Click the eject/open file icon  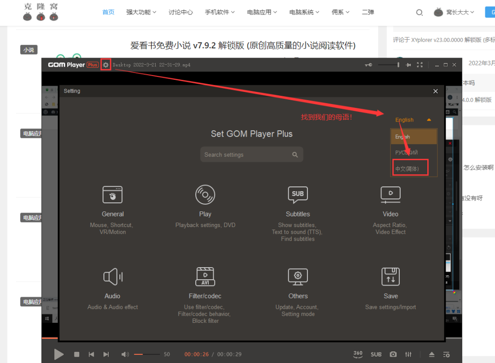432,354
